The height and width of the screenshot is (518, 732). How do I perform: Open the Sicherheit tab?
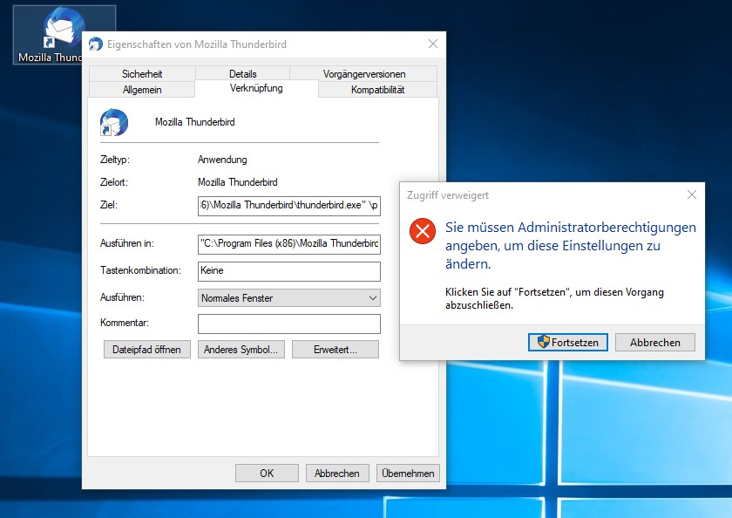click(142, 74)
